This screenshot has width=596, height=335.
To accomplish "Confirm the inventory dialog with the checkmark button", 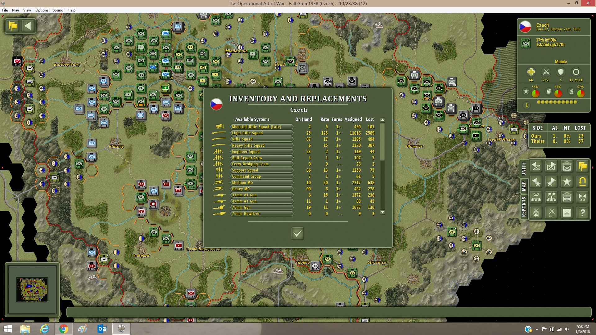I will tap(297, 233).
